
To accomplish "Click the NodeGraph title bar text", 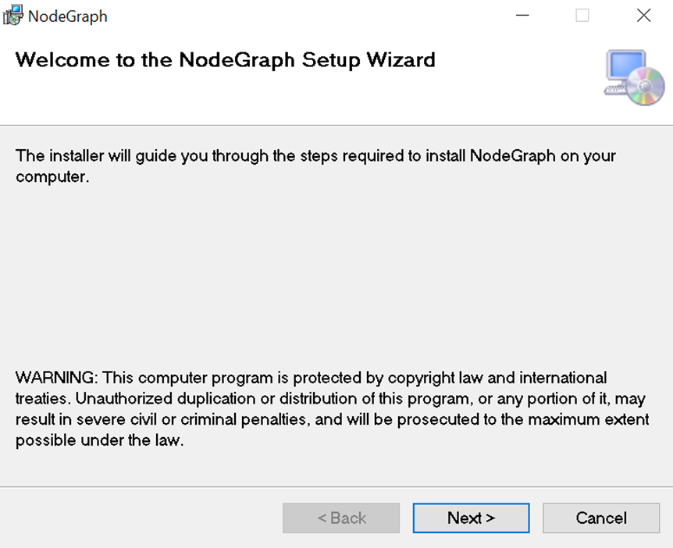I will pos(68,16).
